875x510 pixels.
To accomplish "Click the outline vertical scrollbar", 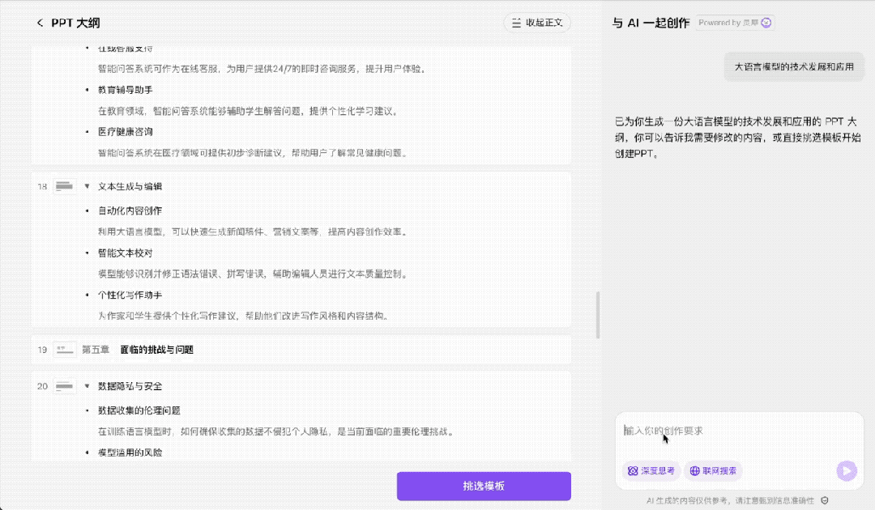I will coord(598,315).
